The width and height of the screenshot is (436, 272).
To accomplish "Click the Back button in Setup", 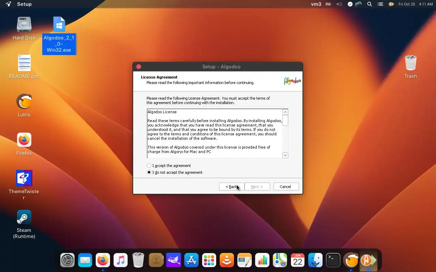I will coord(232,187).
